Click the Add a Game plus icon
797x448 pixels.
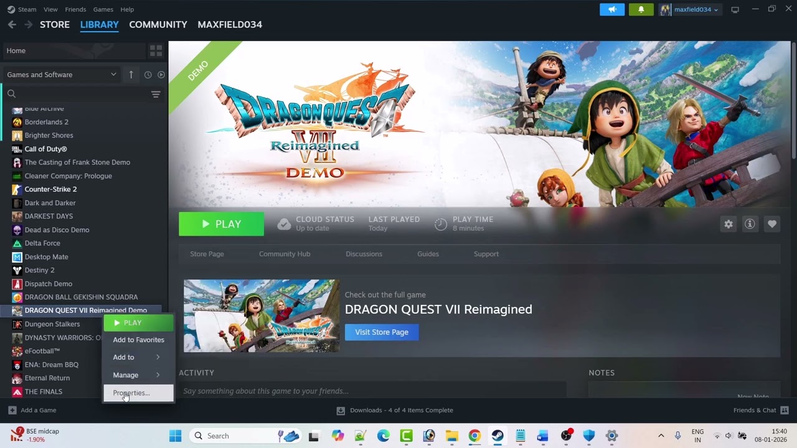coord(12,410)
